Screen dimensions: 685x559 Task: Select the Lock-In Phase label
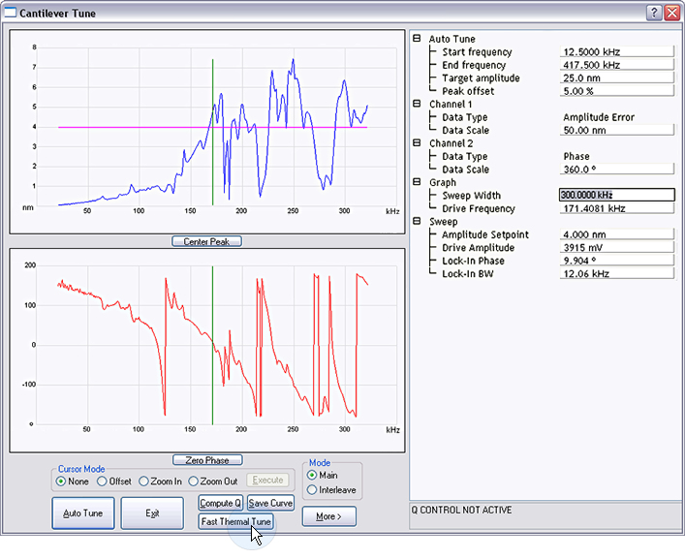(x=473, y=261)
